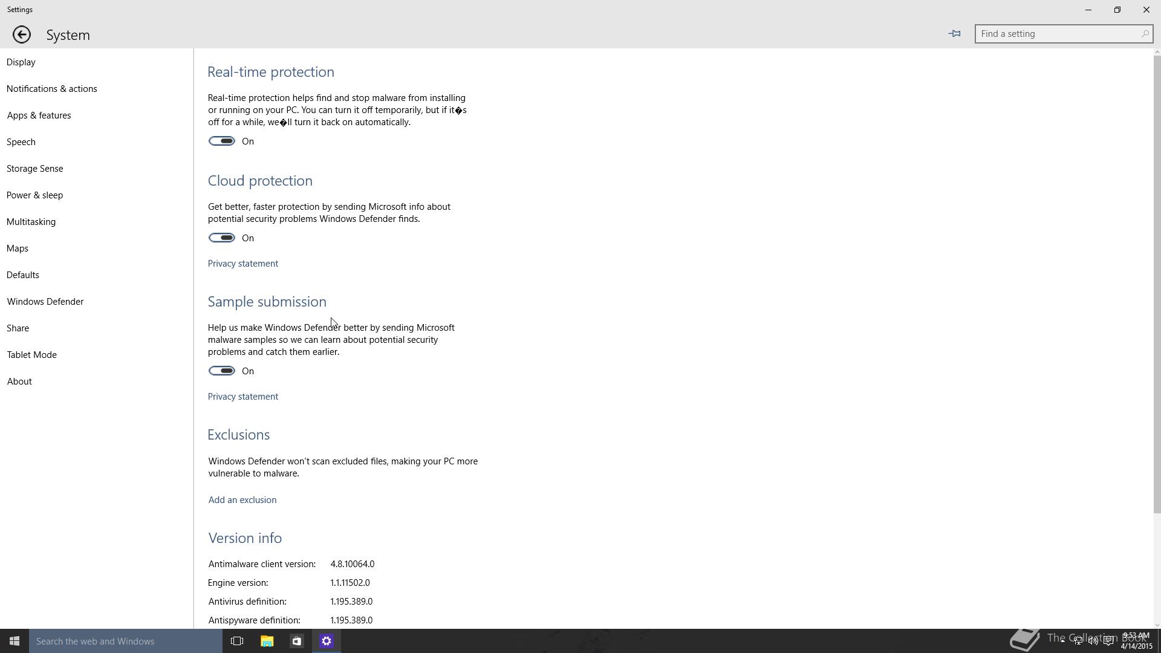Close the Settings window
This screenshot has height=653, width=1161.
click(1146, 10)
